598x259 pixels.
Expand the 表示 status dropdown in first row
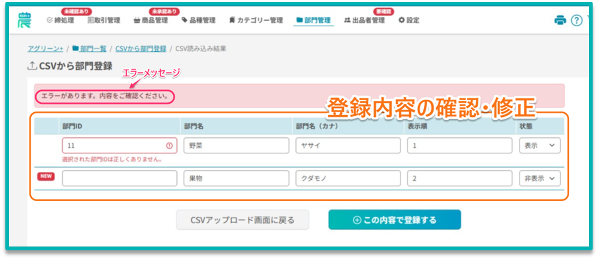(x=539, y=146)
